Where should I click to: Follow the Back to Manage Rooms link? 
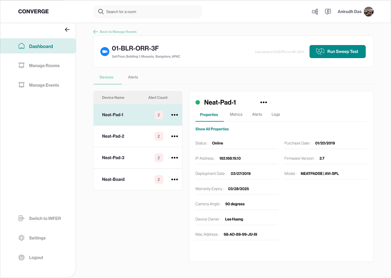click(118, 32)
